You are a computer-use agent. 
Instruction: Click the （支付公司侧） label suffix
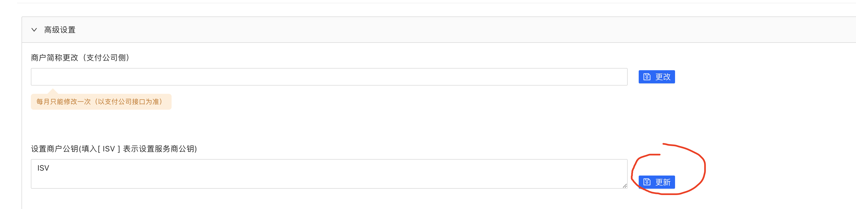pyautogui.click(x=106, y=58)
